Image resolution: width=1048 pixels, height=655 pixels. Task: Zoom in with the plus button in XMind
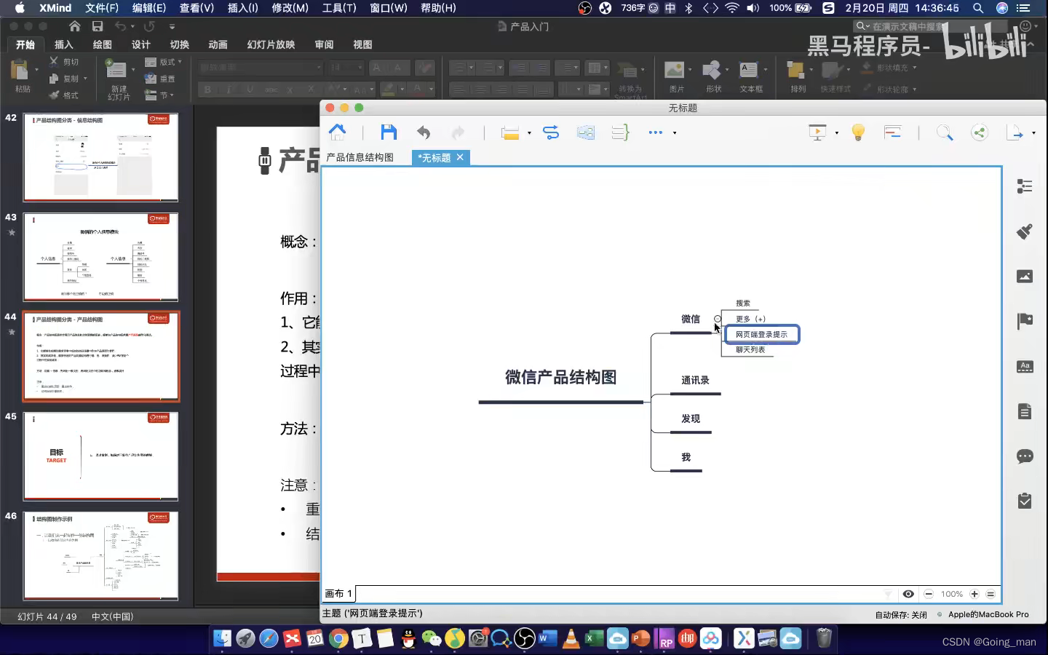pos(974,594)
